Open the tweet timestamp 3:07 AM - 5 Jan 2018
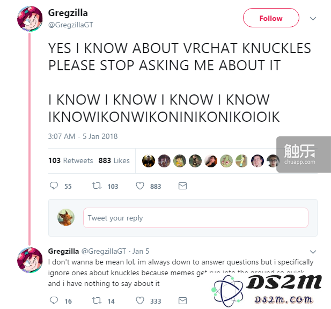 coord(83,136)
